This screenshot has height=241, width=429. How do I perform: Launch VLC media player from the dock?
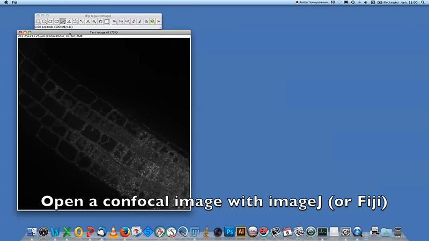click(x=113, y=232)
